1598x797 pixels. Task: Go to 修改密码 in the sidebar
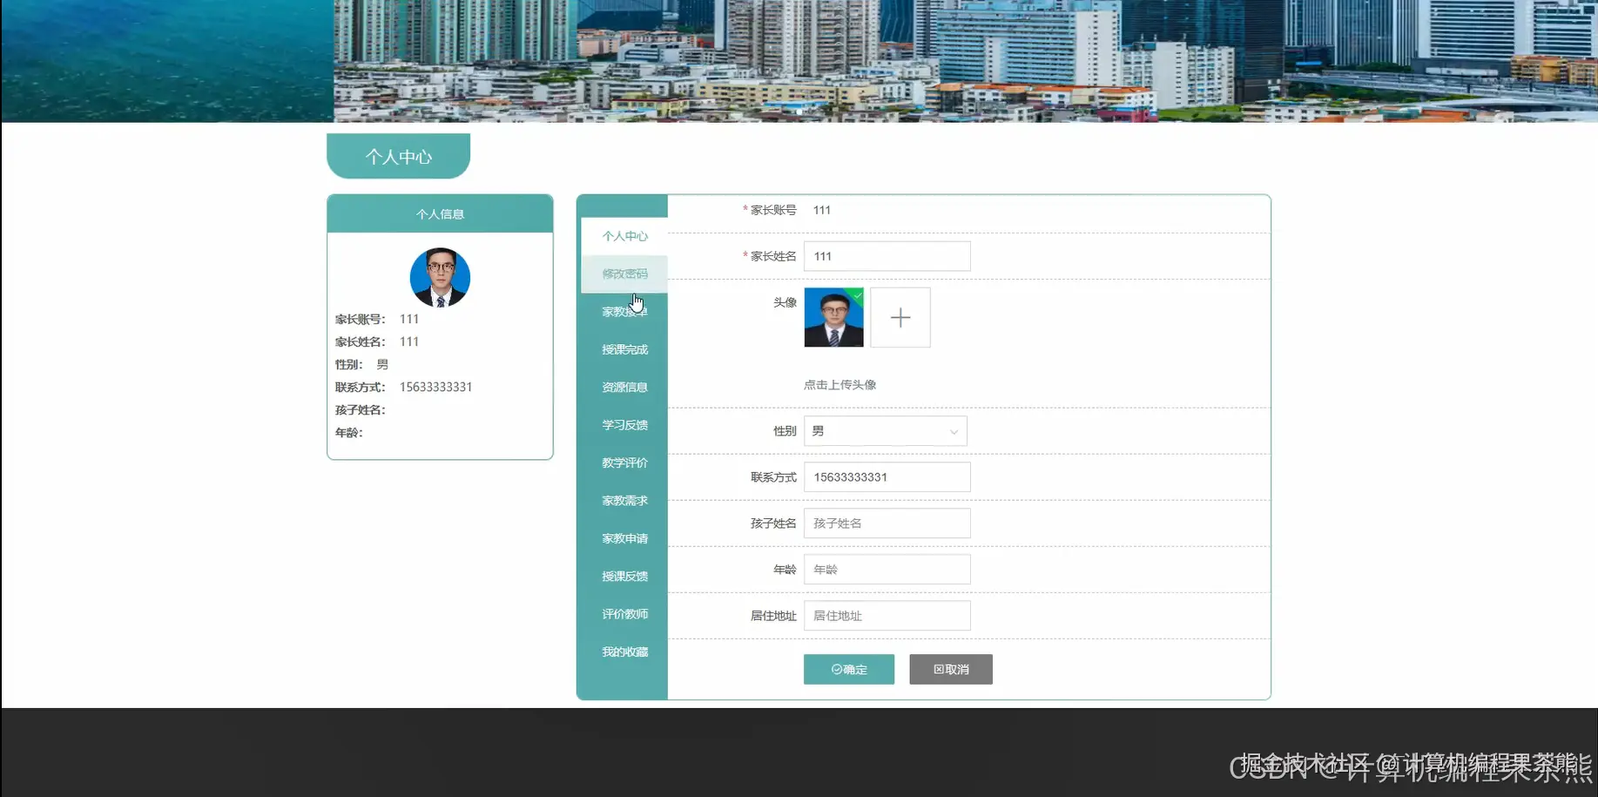624,274
